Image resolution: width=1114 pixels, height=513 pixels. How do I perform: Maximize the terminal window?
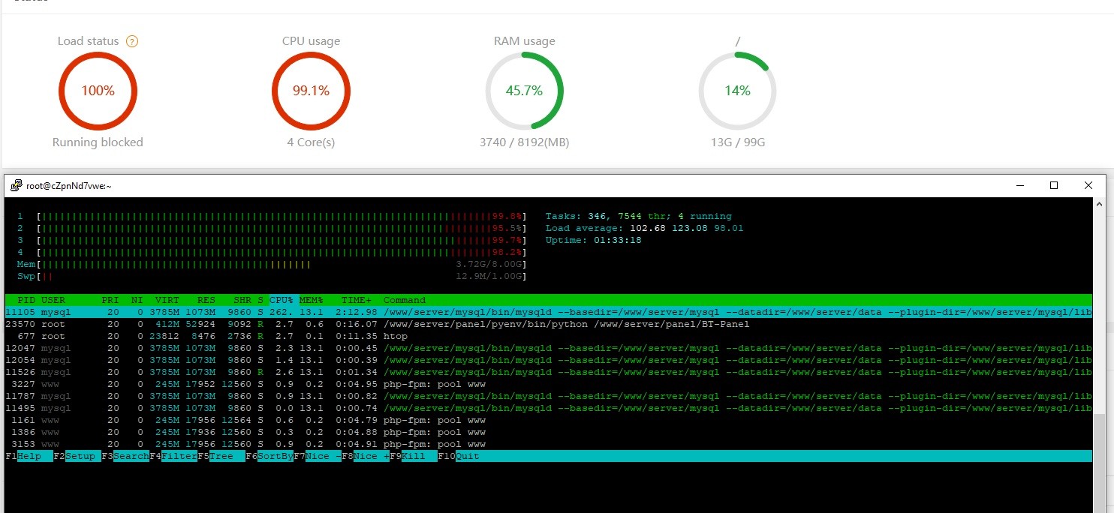[1054, 185]
